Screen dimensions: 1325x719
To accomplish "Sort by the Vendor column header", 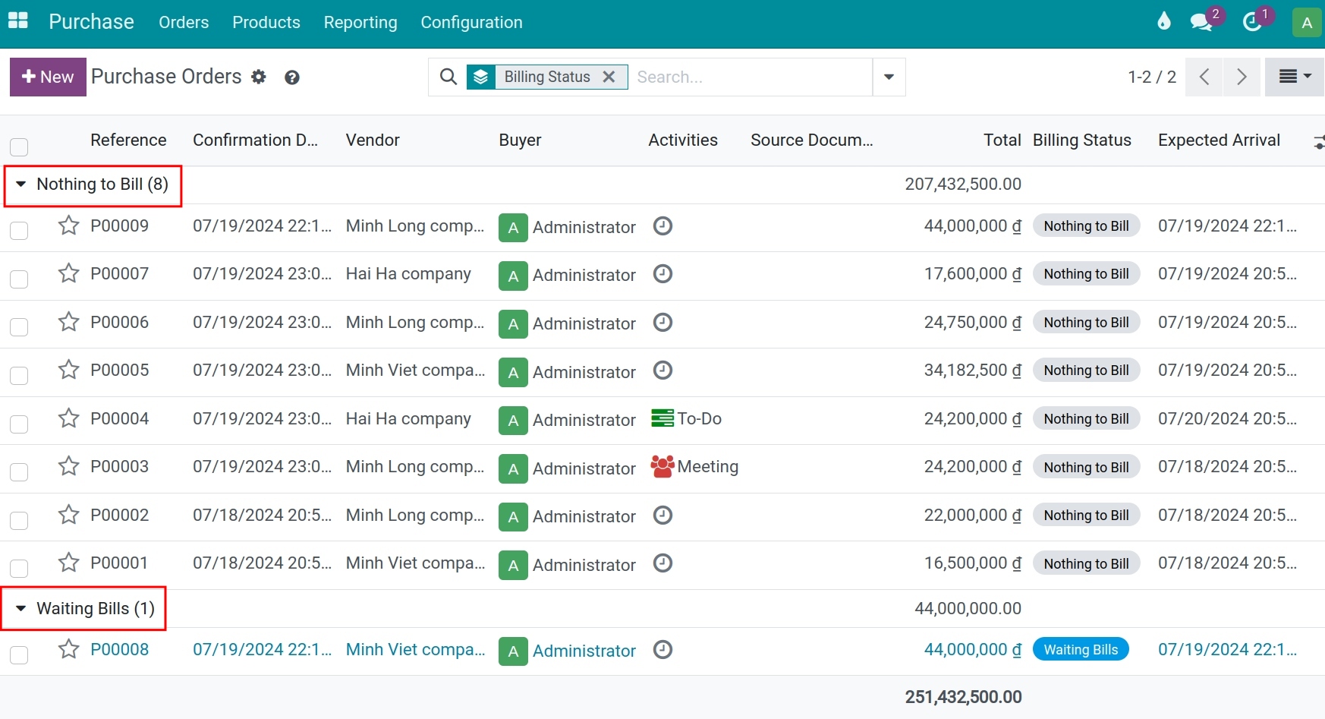I will click(x=373, y=140).
